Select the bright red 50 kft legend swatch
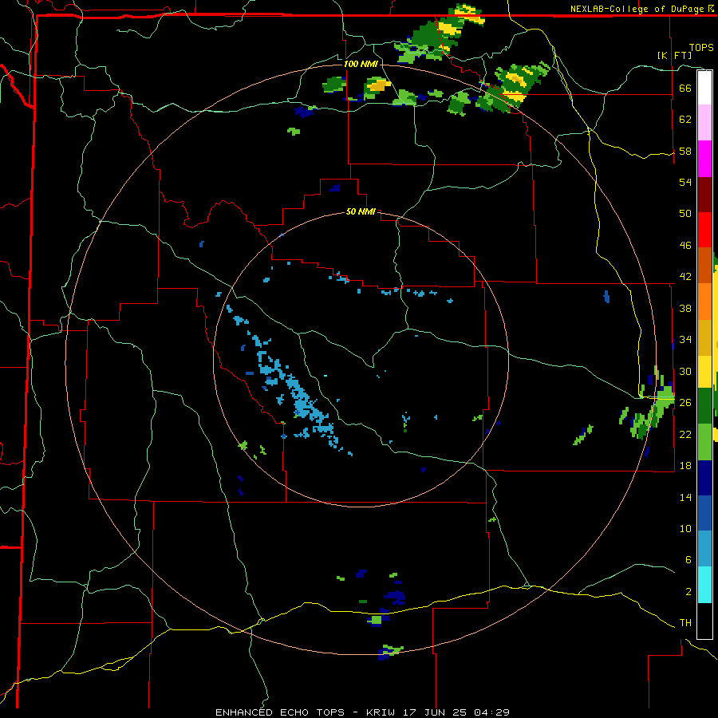This screenshot has height=718, width=718. pos(704,230)
